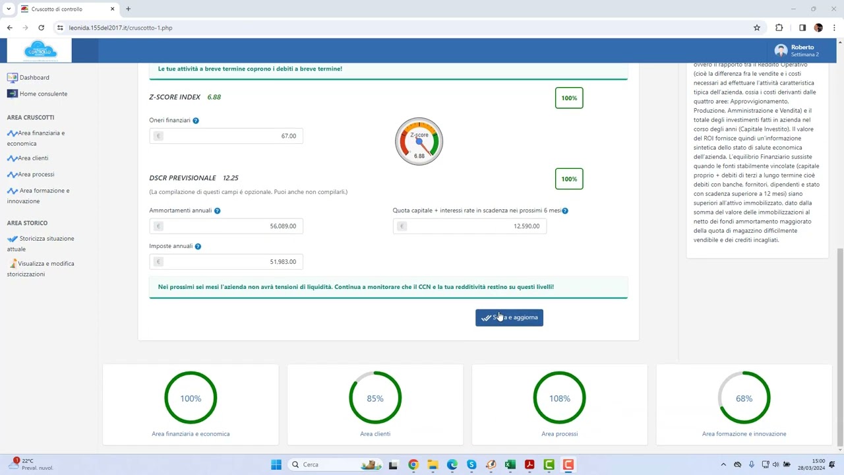
Task: Select Area clienti from sidebar
Action: 33,158
